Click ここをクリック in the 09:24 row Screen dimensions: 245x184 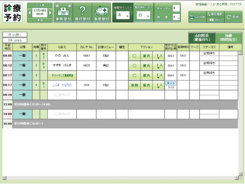point(62,95)
